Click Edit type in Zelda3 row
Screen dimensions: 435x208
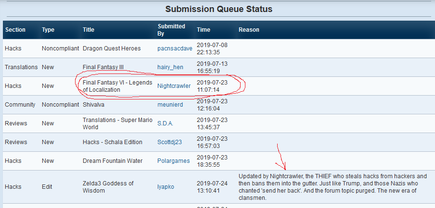click(47, 187)
